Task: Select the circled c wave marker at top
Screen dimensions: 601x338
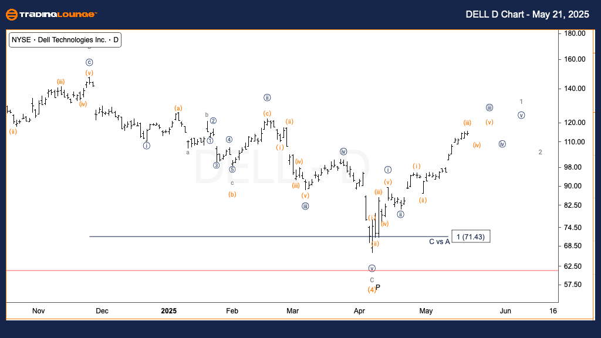Action: click(x=89, y=62)
